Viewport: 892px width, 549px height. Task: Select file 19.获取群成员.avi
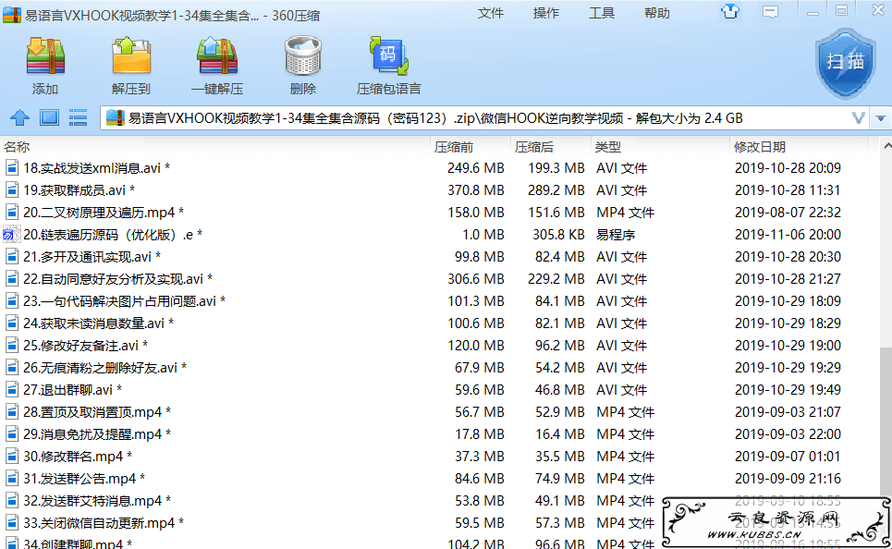click(x=79, y=190)
